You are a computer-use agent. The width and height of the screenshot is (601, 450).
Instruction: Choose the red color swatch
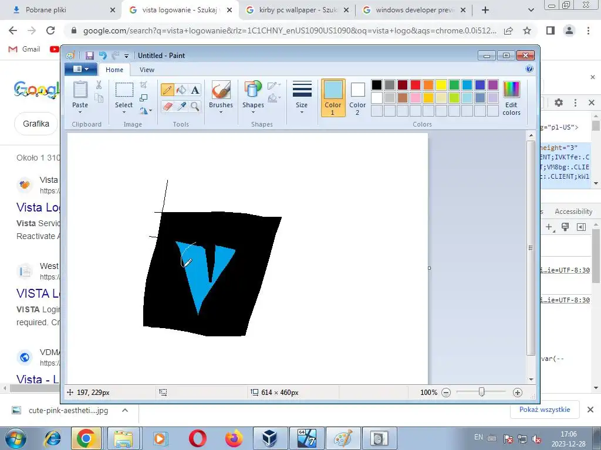pos(416,85)
